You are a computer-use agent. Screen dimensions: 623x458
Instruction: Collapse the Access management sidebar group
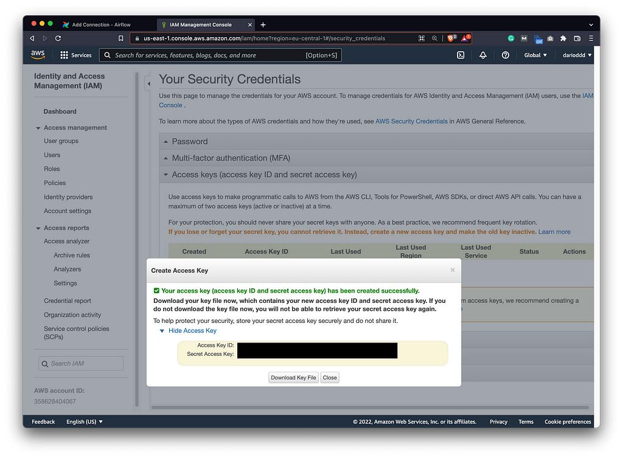click(38, 128)
